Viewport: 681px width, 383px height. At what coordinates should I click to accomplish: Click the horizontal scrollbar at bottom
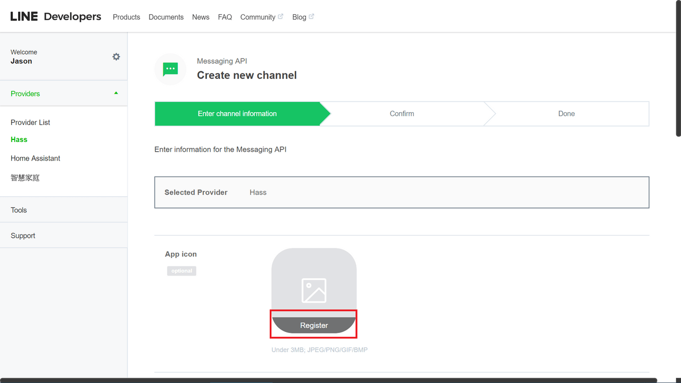point(329,380)
